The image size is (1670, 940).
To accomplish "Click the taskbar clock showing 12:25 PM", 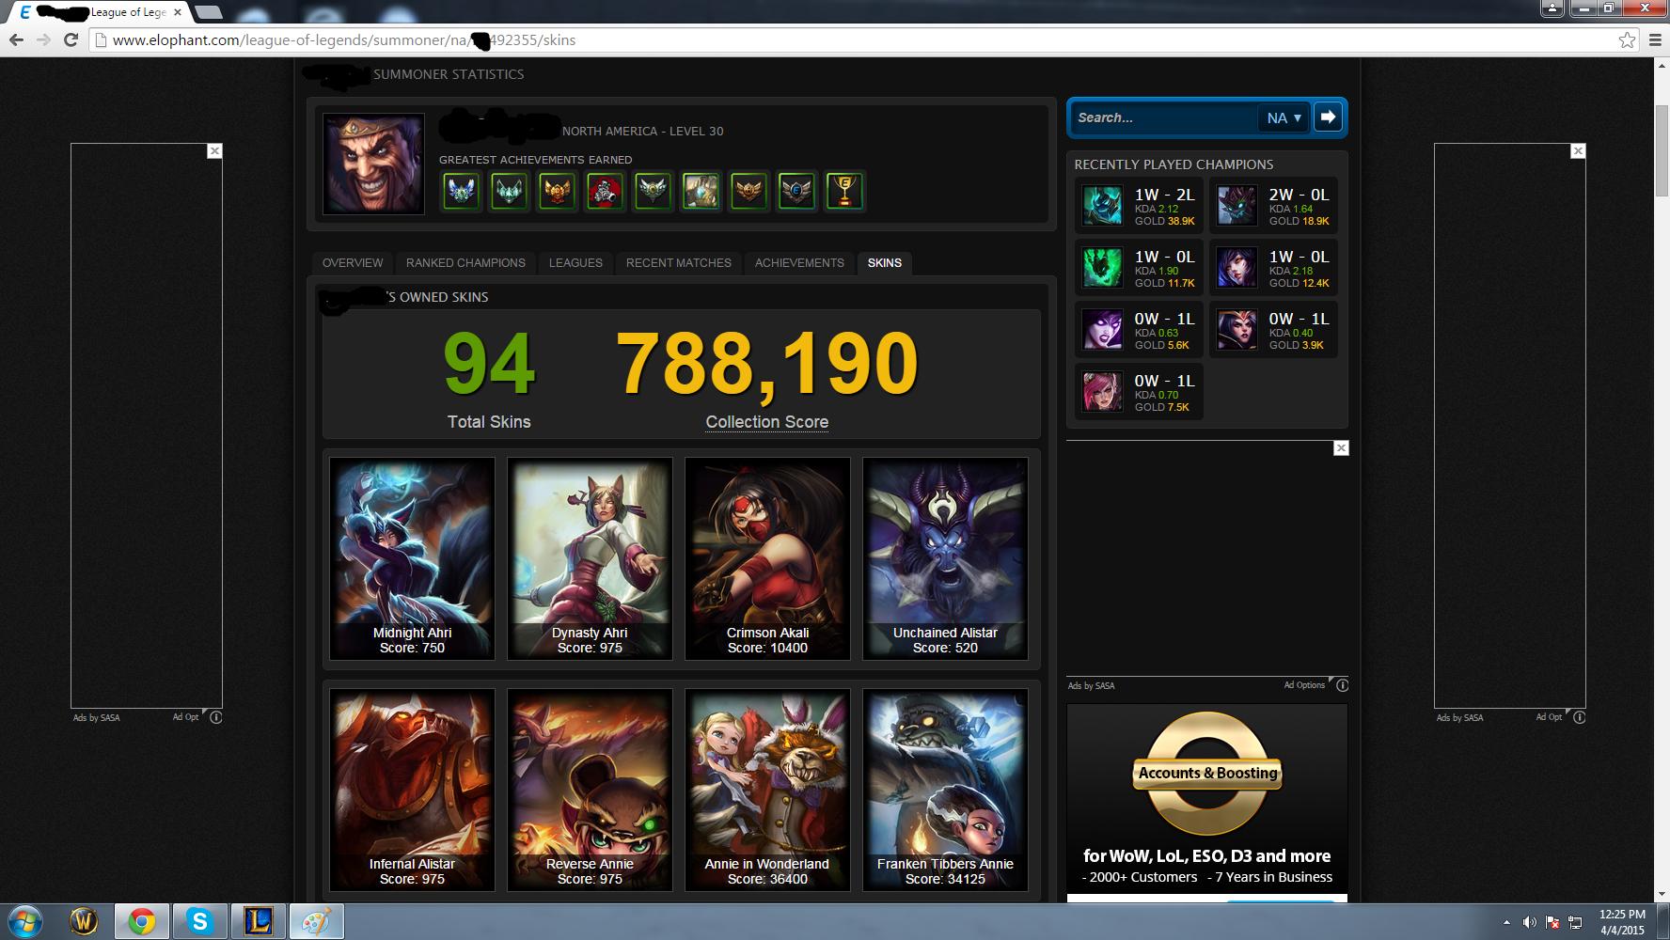I will coord(1622,922).
